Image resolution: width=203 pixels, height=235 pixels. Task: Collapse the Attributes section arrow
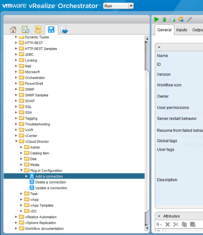click(159, 216)
